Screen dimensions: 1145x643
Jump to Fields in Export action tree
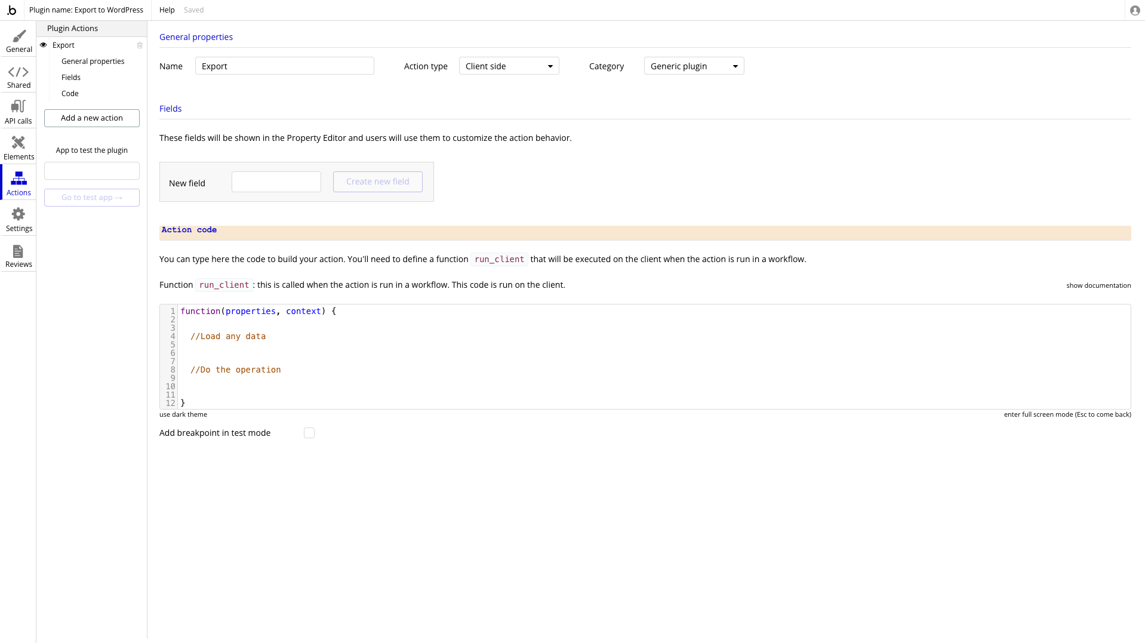click(x=71, y=78)
